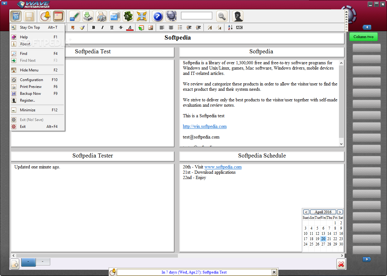Decrease font size with smaller A icon

[219, 27]
